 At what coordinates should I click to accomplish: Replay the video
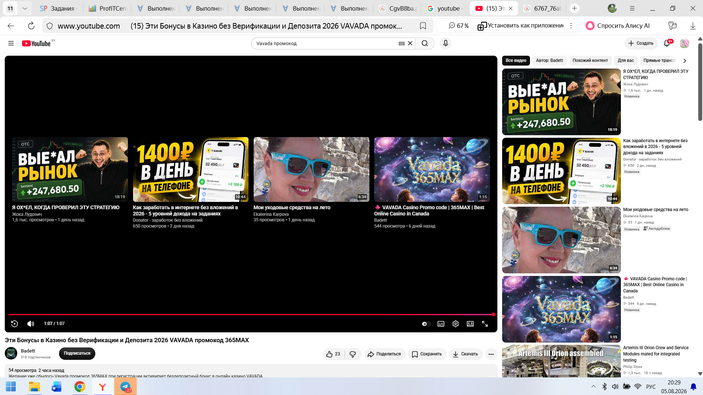click(15, 324)
